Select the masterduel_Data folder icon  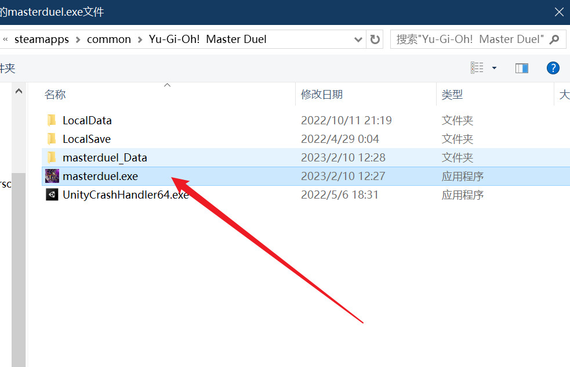coord(52,157)
